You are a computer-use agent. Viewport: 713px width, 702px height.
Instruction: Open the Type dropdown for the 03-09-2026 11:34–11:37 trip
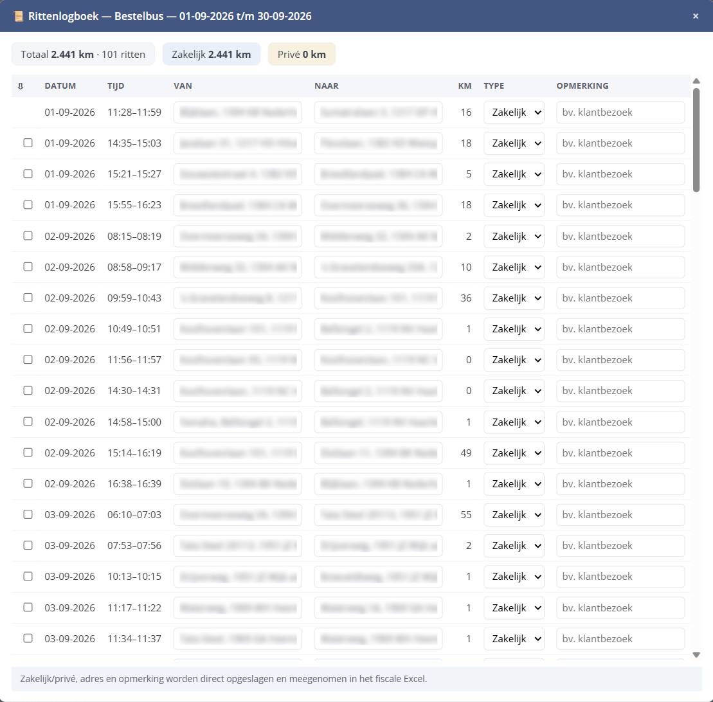514,639
